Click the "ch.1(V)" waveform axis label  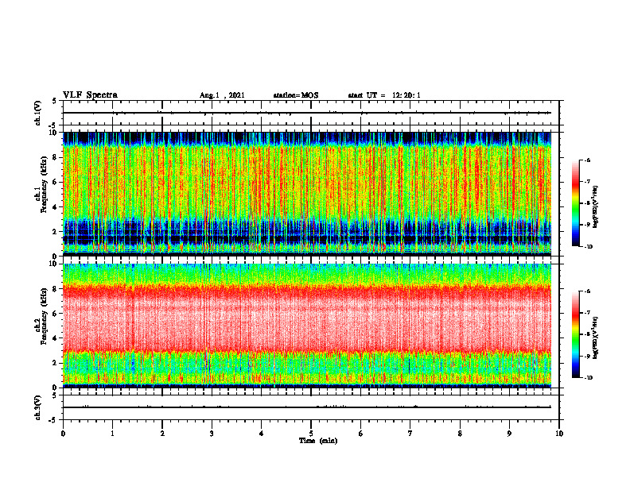(37, 113)
